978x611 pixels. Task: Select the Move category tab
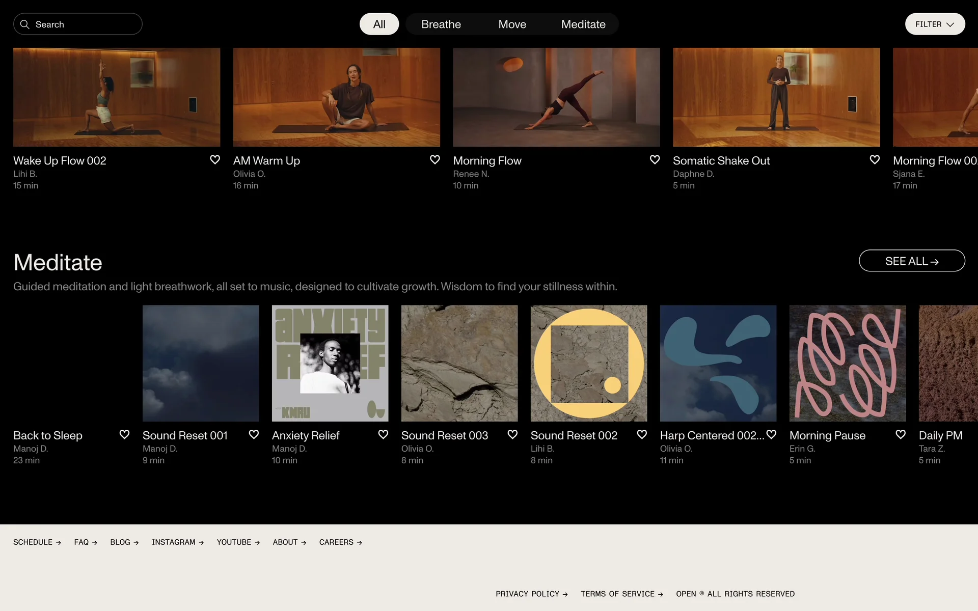512,24
